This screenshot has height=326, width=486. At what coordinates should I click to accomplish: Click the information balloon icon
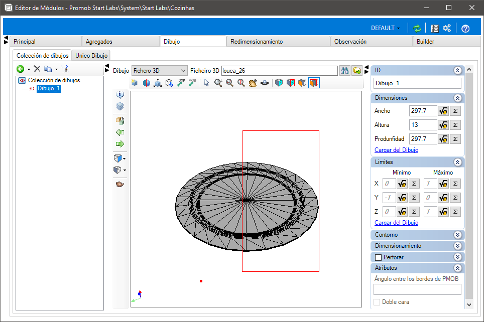pyautogui.click(x=120, y=94)
